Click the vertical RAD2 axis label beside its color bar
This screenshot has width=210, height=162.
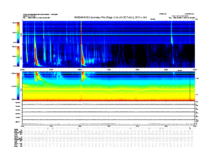(21, 35)
